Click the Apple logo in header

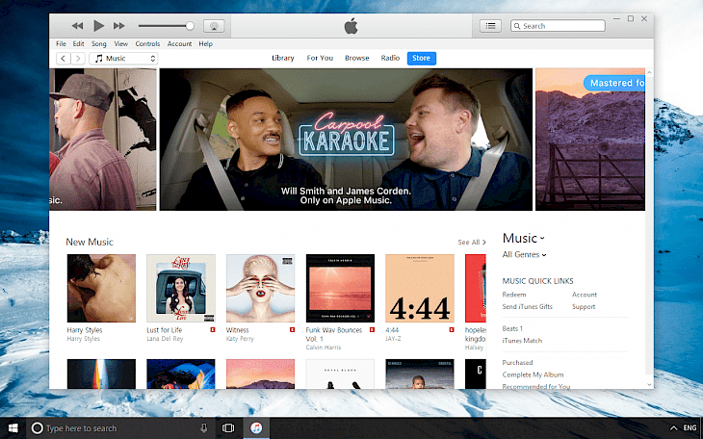[x=351, y=26]
